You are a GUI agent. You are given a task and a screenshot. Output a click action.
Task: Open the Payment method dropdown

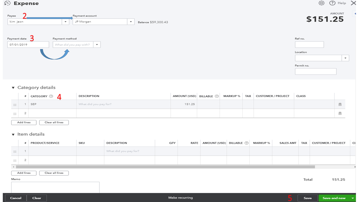point(97,45)
